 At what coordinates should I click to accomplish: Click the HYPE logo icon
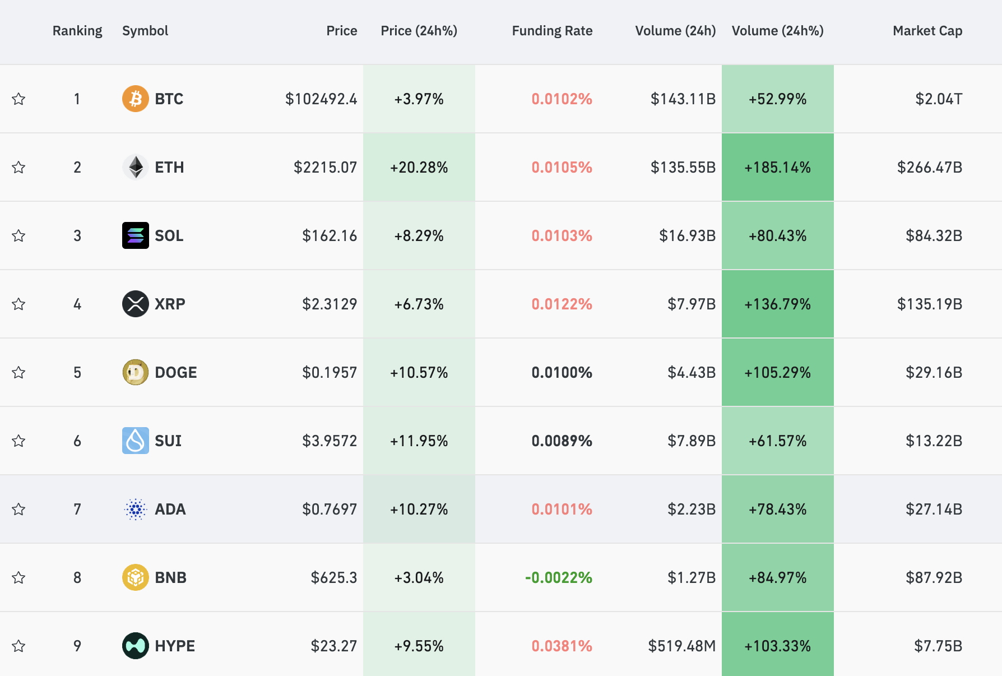(135, 646)
